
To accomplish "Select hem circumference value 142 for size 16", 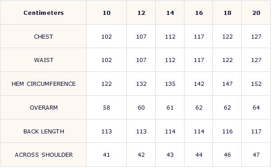I will pyautogui.click(x=199, y=84).
